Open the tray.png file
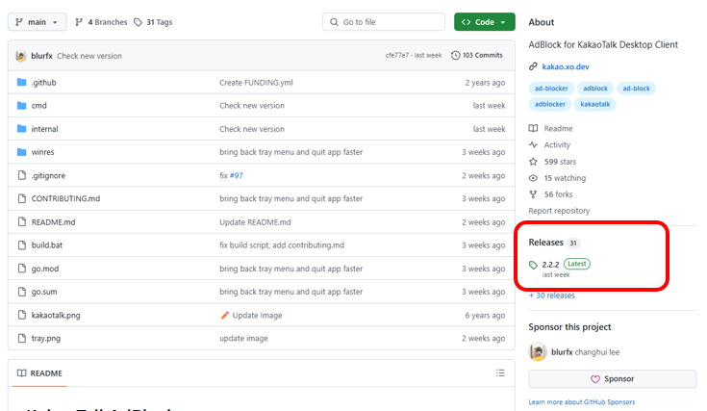Screen dimensions: 707x411 point(46,338)
